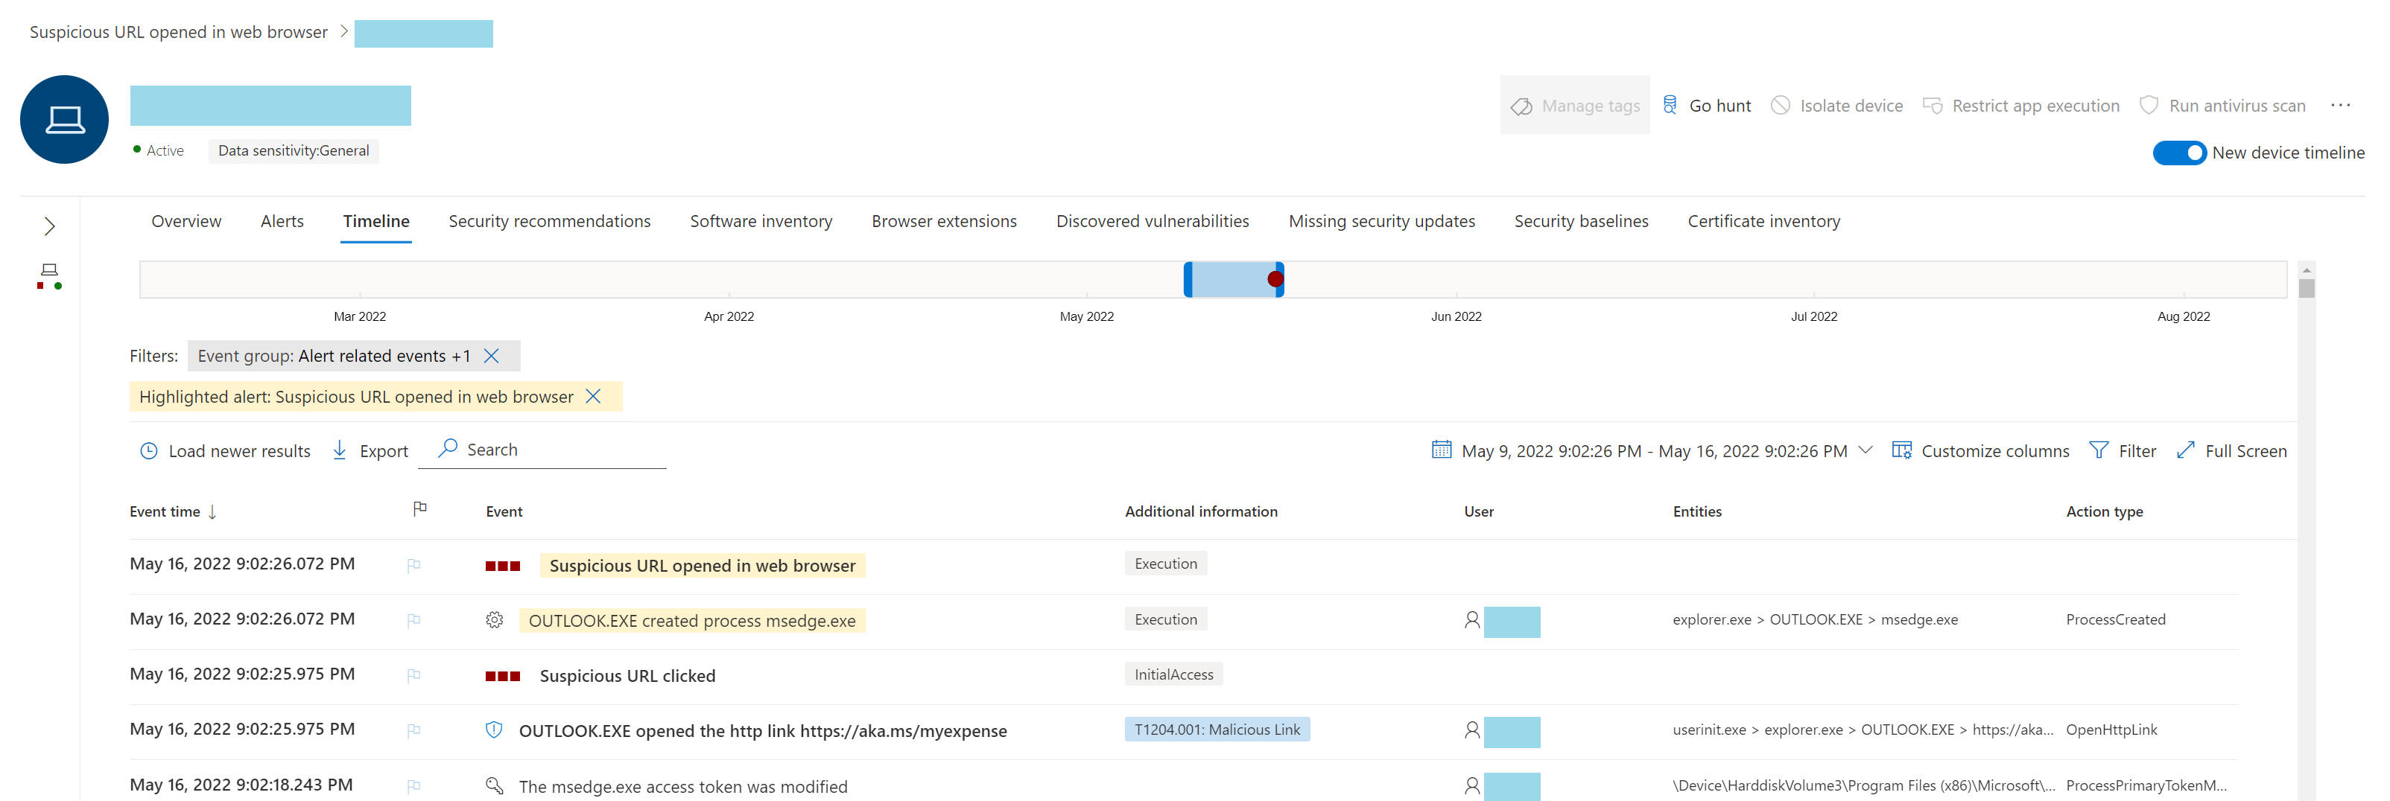Open Customize columns

[x=1980, y=451]
